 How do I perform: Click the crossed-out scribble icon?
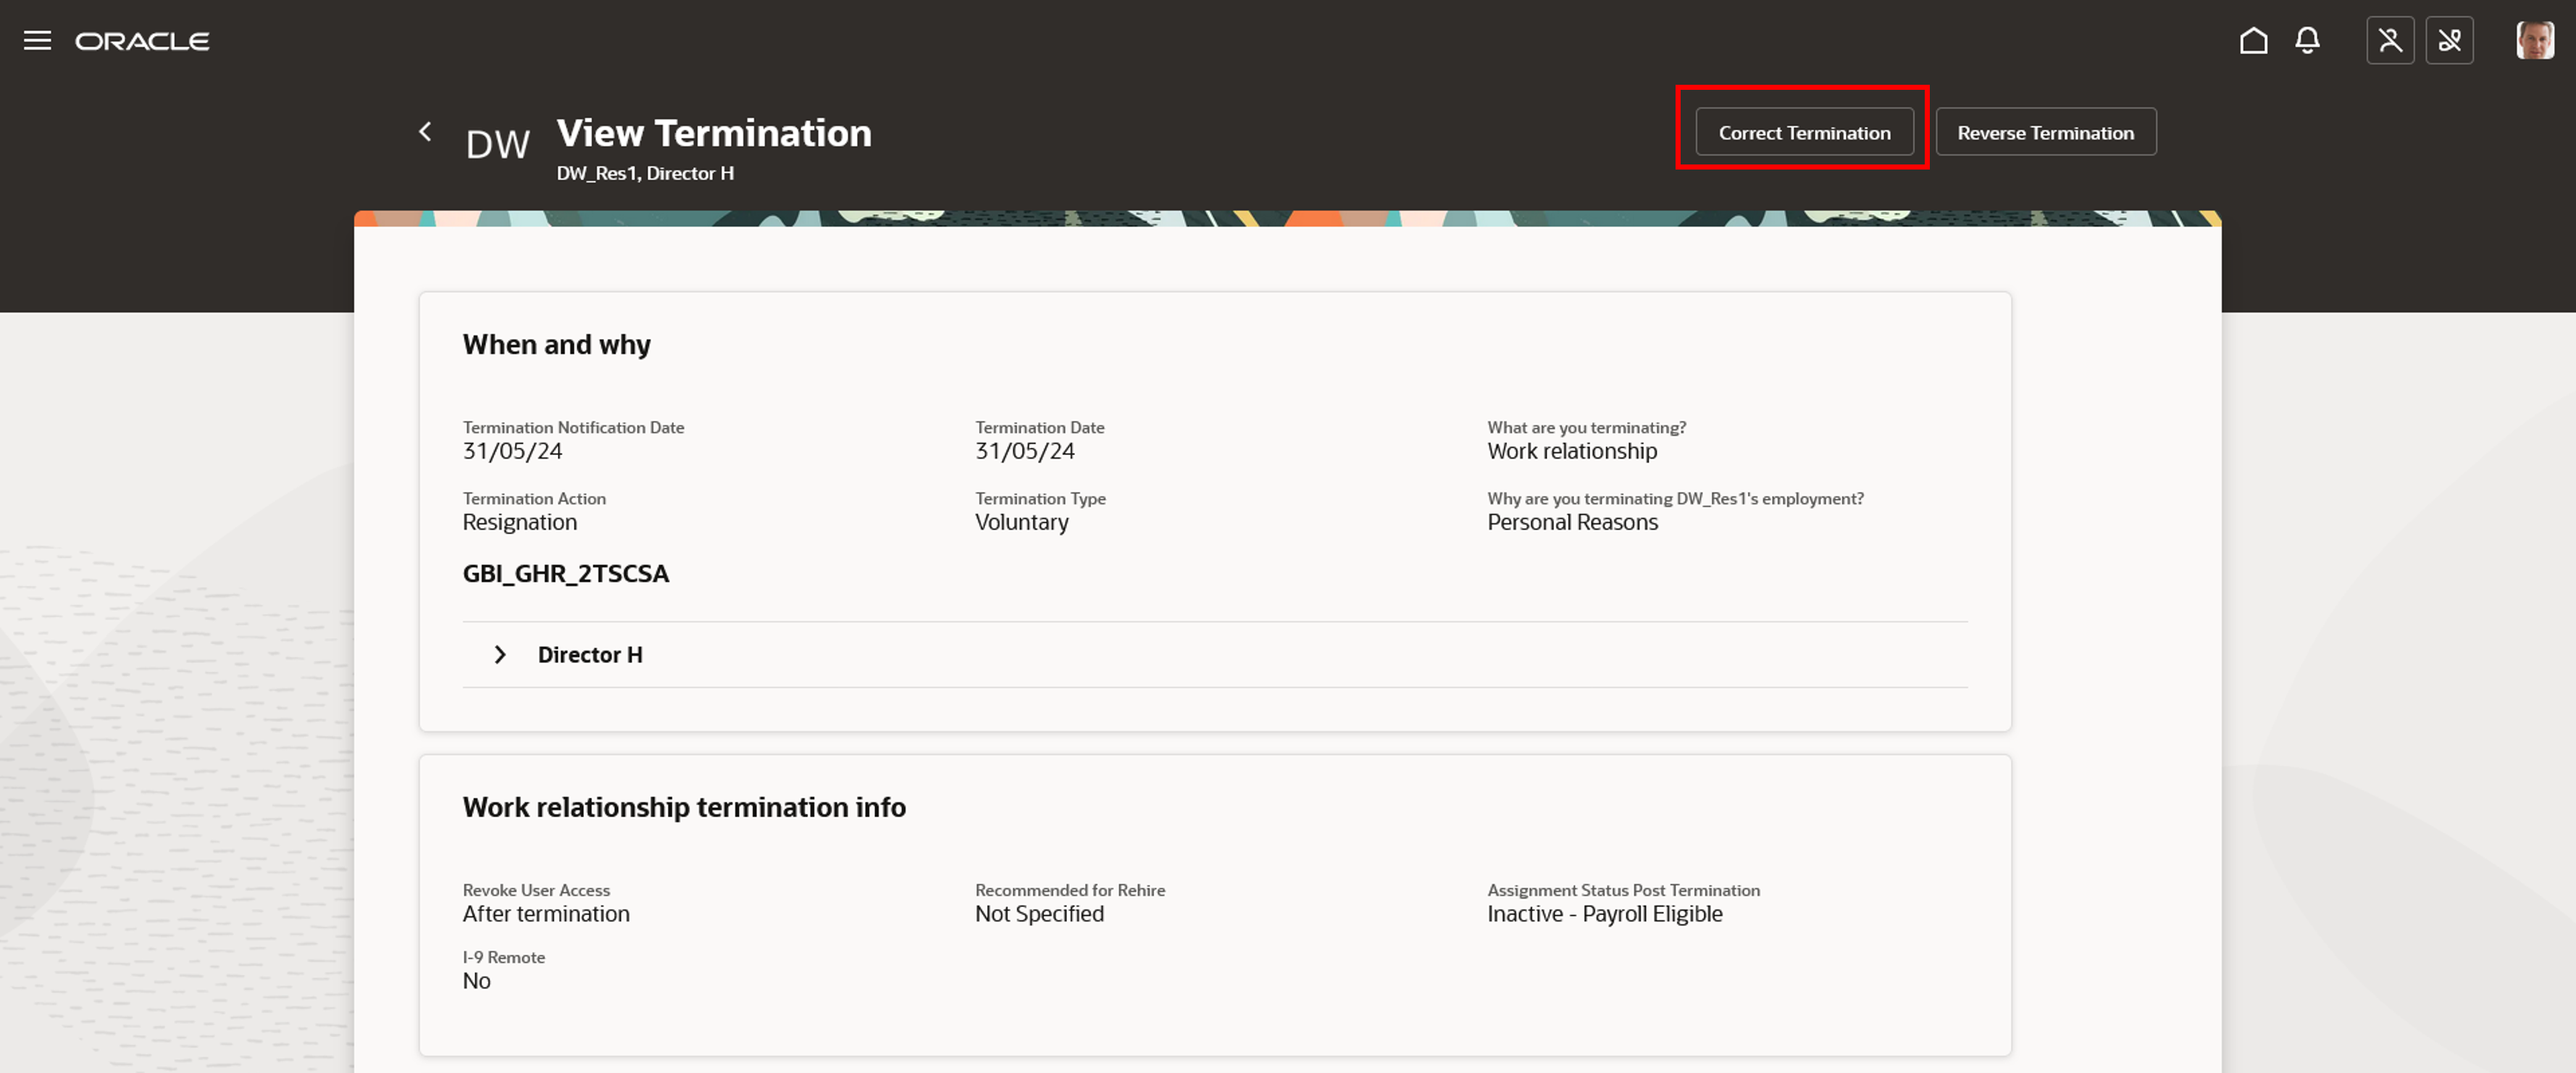point(2449,41)
